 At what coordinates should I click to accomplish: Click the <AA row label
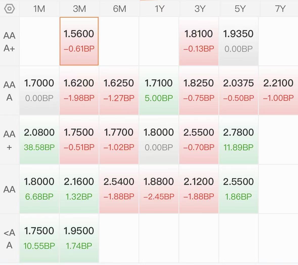click(10, 238)
